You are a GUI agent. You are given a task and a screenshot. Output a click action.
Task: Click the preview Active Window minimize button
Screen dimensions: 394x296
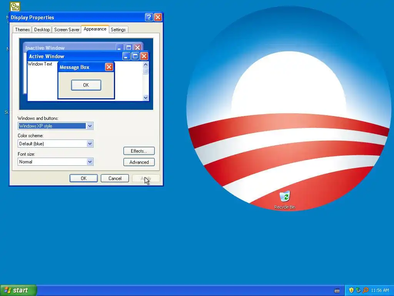point(126,56)
